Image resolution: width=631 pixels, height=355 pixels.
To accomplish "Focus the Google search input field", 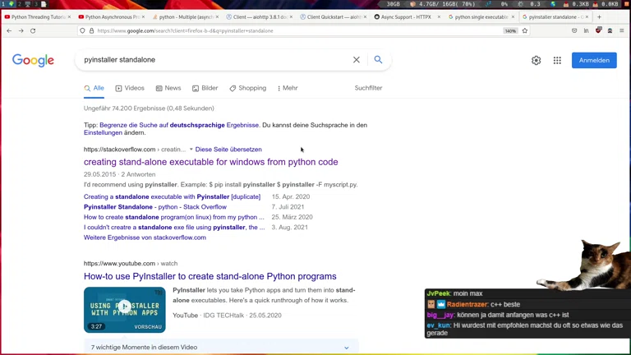I will coord(215,59).
